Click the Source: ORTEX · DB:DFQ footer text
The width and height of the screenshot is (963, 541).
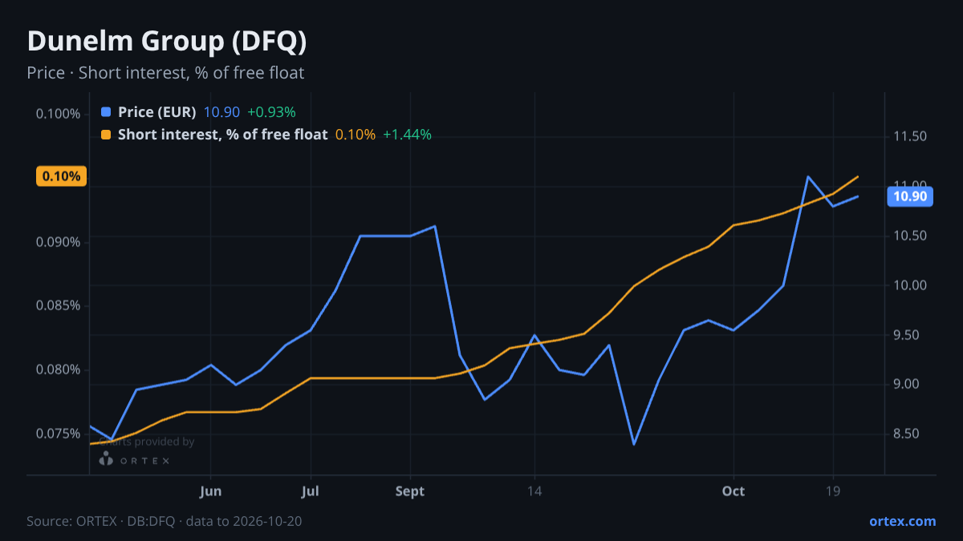pyautogui.click(x=165, y=521)
